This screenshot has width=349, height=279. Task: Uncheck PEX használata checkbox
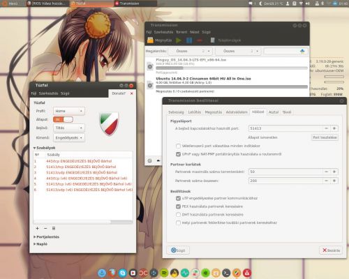pos(178,206)
